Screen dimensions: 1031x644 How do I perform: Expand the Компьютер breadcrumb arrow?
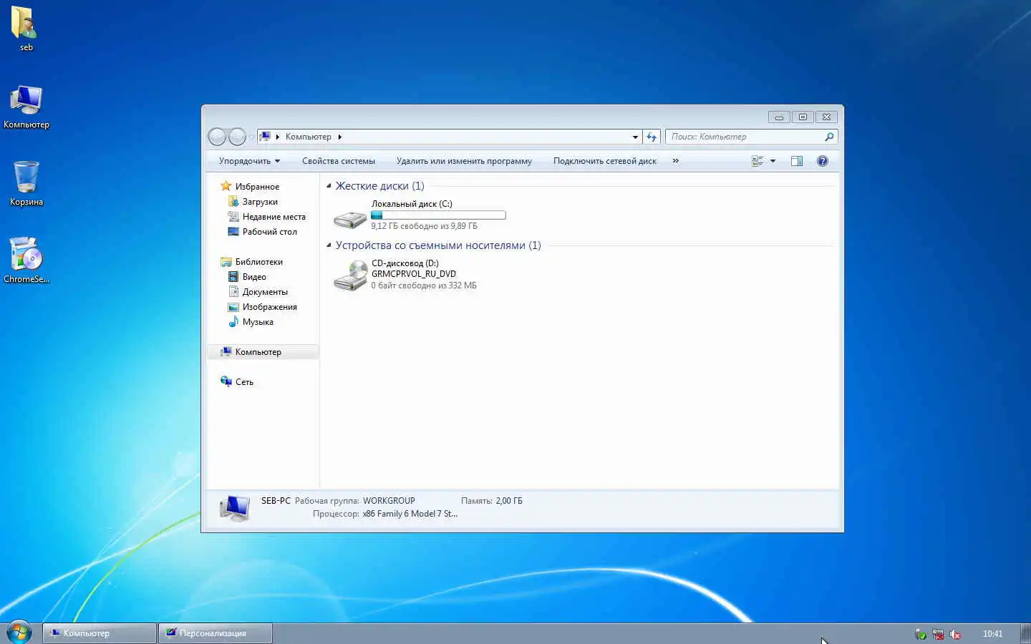click(340, 137)
